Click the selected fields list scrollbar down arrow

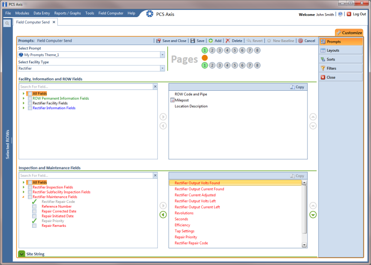[304, 245]
